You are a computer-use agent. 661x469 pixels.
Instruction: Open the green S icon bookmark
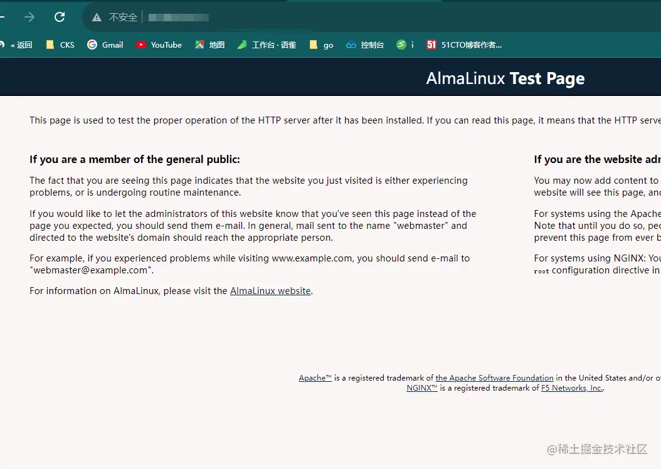(405, 45)
